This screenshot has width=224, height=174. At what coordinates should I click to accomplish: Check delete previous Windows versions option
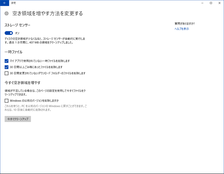[6, 101]
